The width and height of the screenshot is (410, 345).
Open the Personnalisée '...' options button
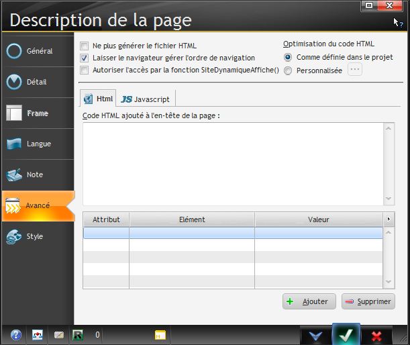tap(355, 70)
